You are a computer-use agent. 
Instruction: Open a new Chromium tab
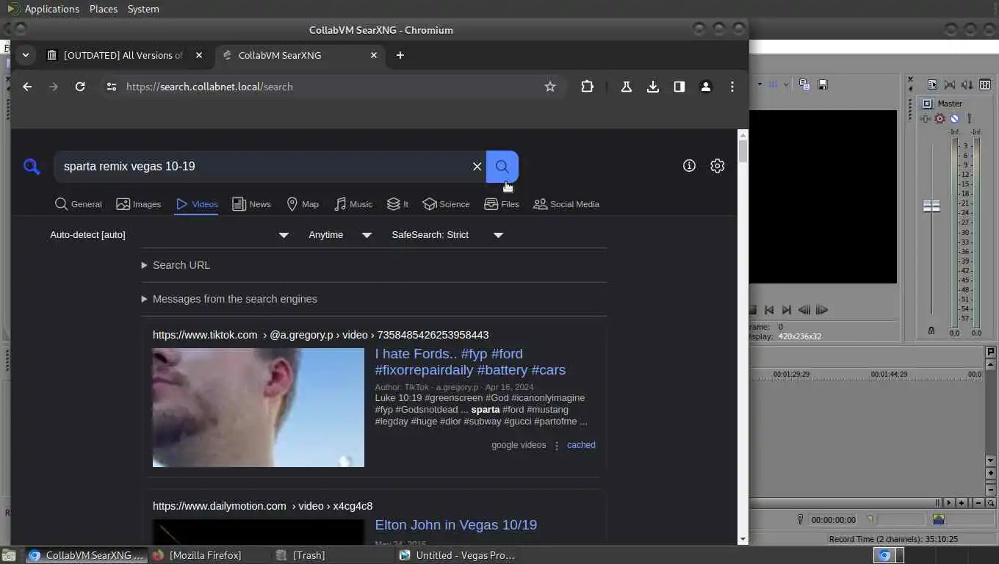(x=400, y=55)
